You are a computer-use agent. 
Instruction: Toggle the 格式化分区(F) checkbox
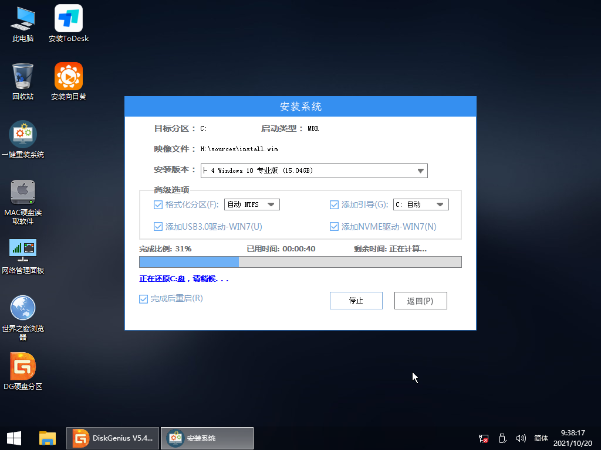point(158,204)
